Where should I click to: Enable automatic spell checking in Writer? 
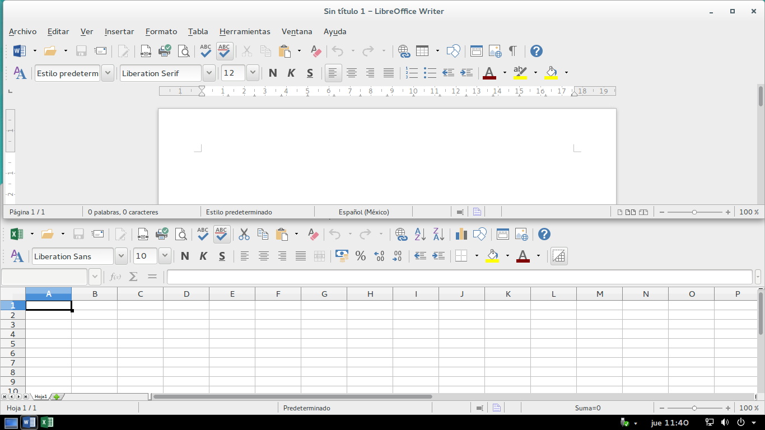[x=224, y=51]
